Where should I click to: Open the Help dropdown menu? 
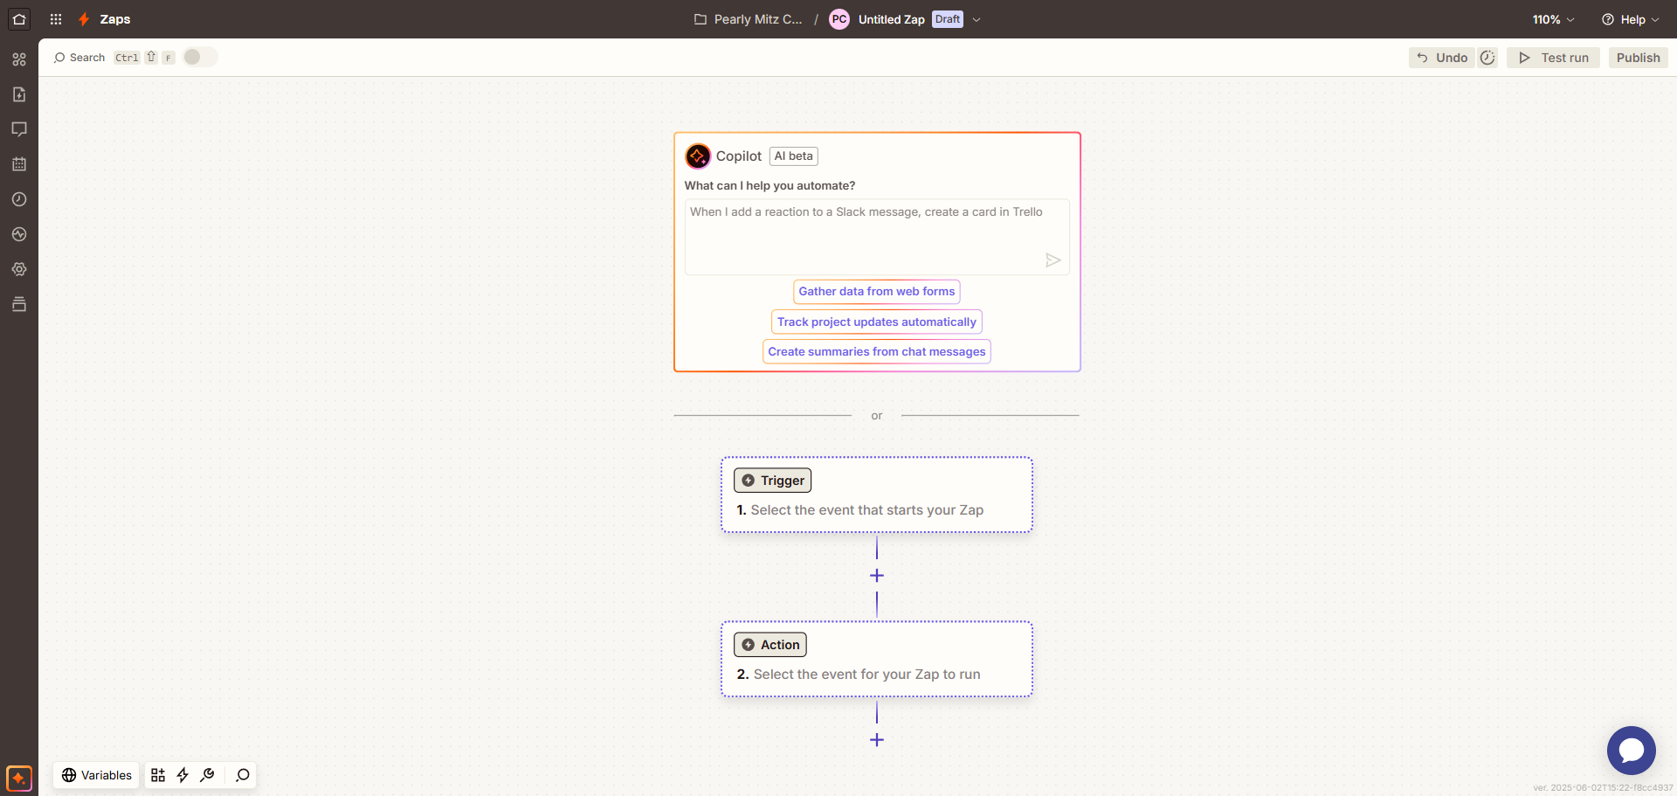click(x=1630, y=18)
